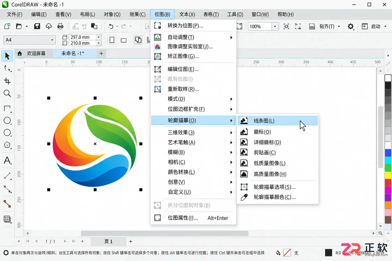Screen dimensions: 392x261
Task: Select the Rectangle tool
Action: pyautogui.click(x=7, y=109)
